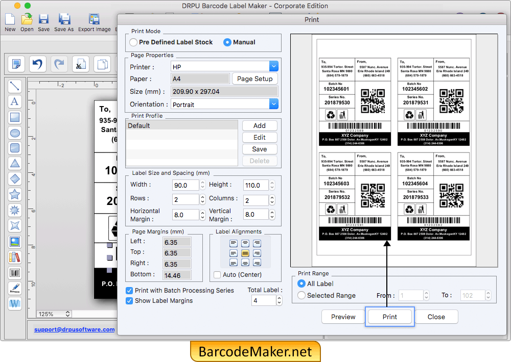This screenshot has height=362, width=511.
Task: Add a new print profile
Action: (x=260, y=125)
